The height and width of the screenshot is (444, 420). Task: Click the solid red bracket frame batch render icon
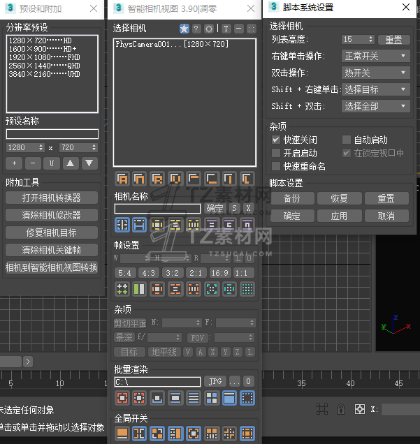click(x=122, y=398)
